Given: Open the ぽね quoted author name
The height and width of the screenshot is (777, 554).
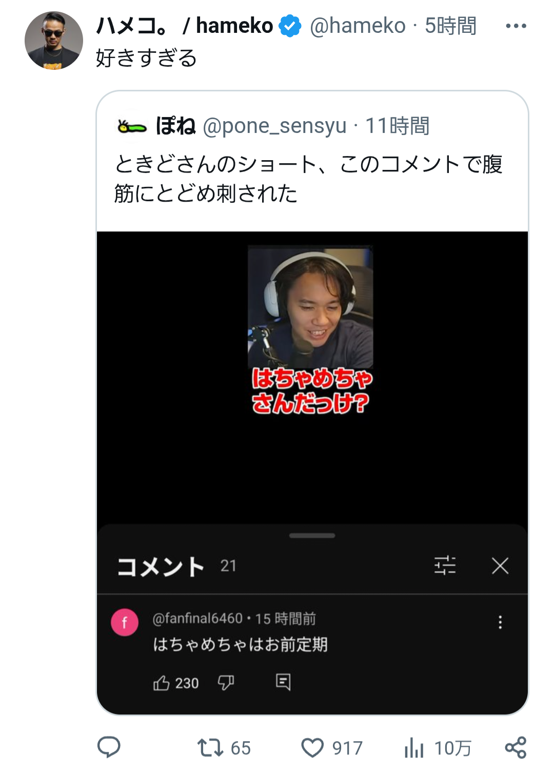Looking at the screenshot, I should [x=175, y=126].
